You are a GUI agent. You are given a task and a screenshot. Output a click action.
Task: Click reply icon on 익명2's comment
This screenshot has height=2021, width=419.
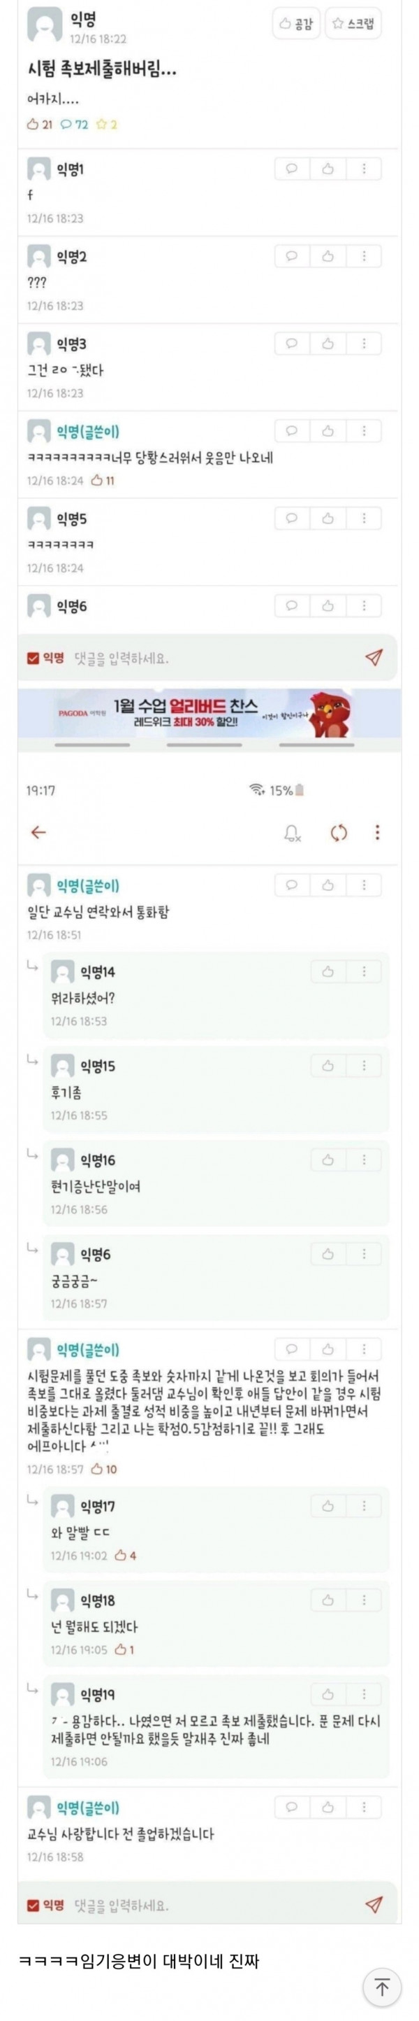pos(291,255)
